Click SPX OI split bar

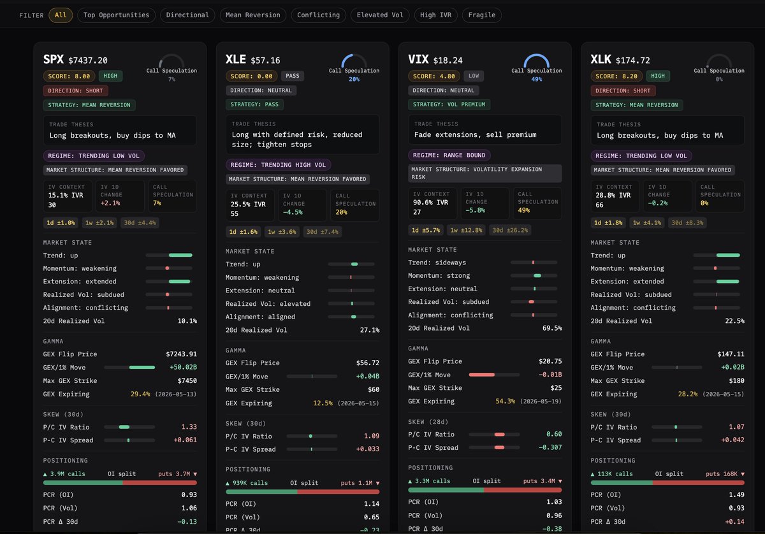click(x=120, y=483)
